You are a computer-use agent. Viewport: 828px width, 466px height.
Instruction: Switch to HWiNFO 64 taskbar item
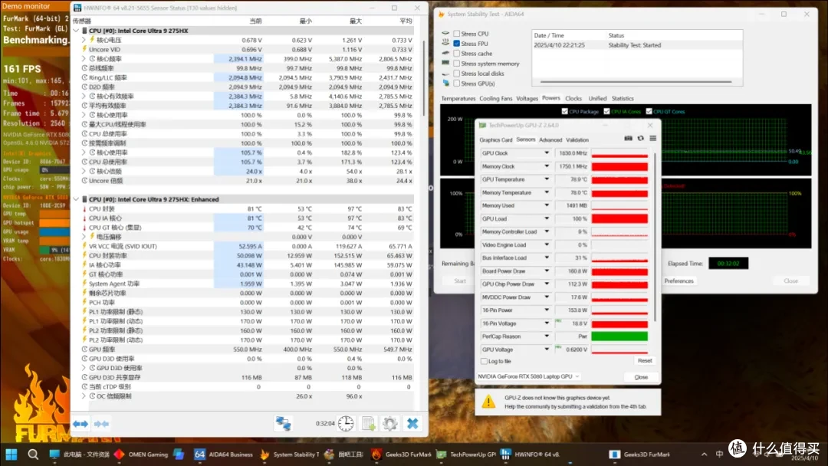tap(531, 455)
